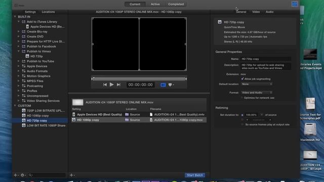
Task: Switch to the Completed tab
Action: point(176,4)
